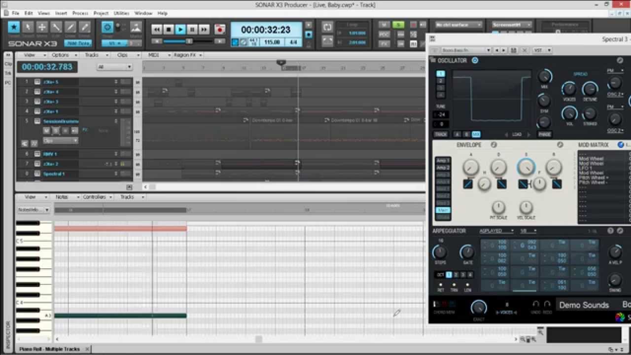Click the now-time marker on the timeline ruler
Viewport: 631px width, 355px height.
pos(281,63)
